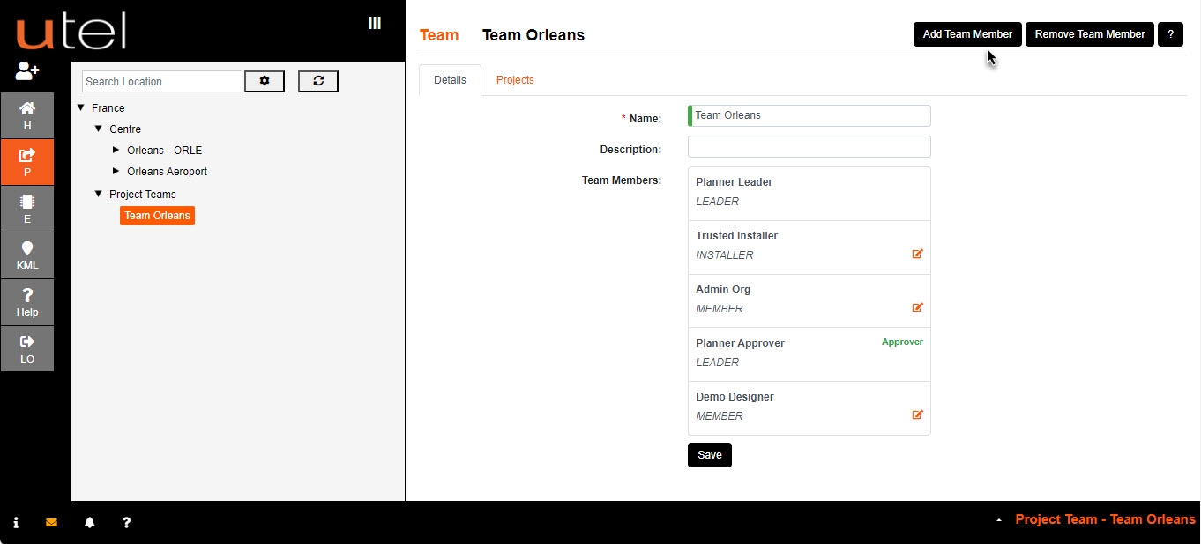This screenshot has height=544, width=1201.
Task: Click the three-bar panel toggle icon
Action: 375,23
